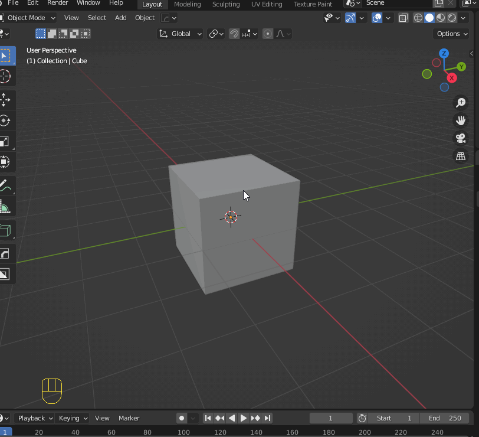Click the Options button on the right
Screen dimensions: 479x437
[x=451, y=34]
